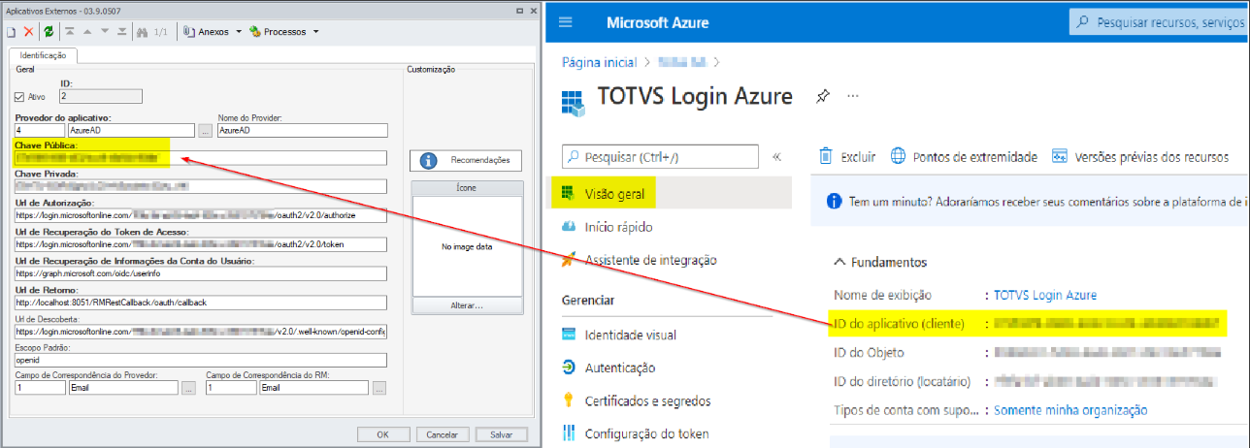
Task: Open lookup for Campo de Correspondência do Provedor
Action: coord(188,387)
